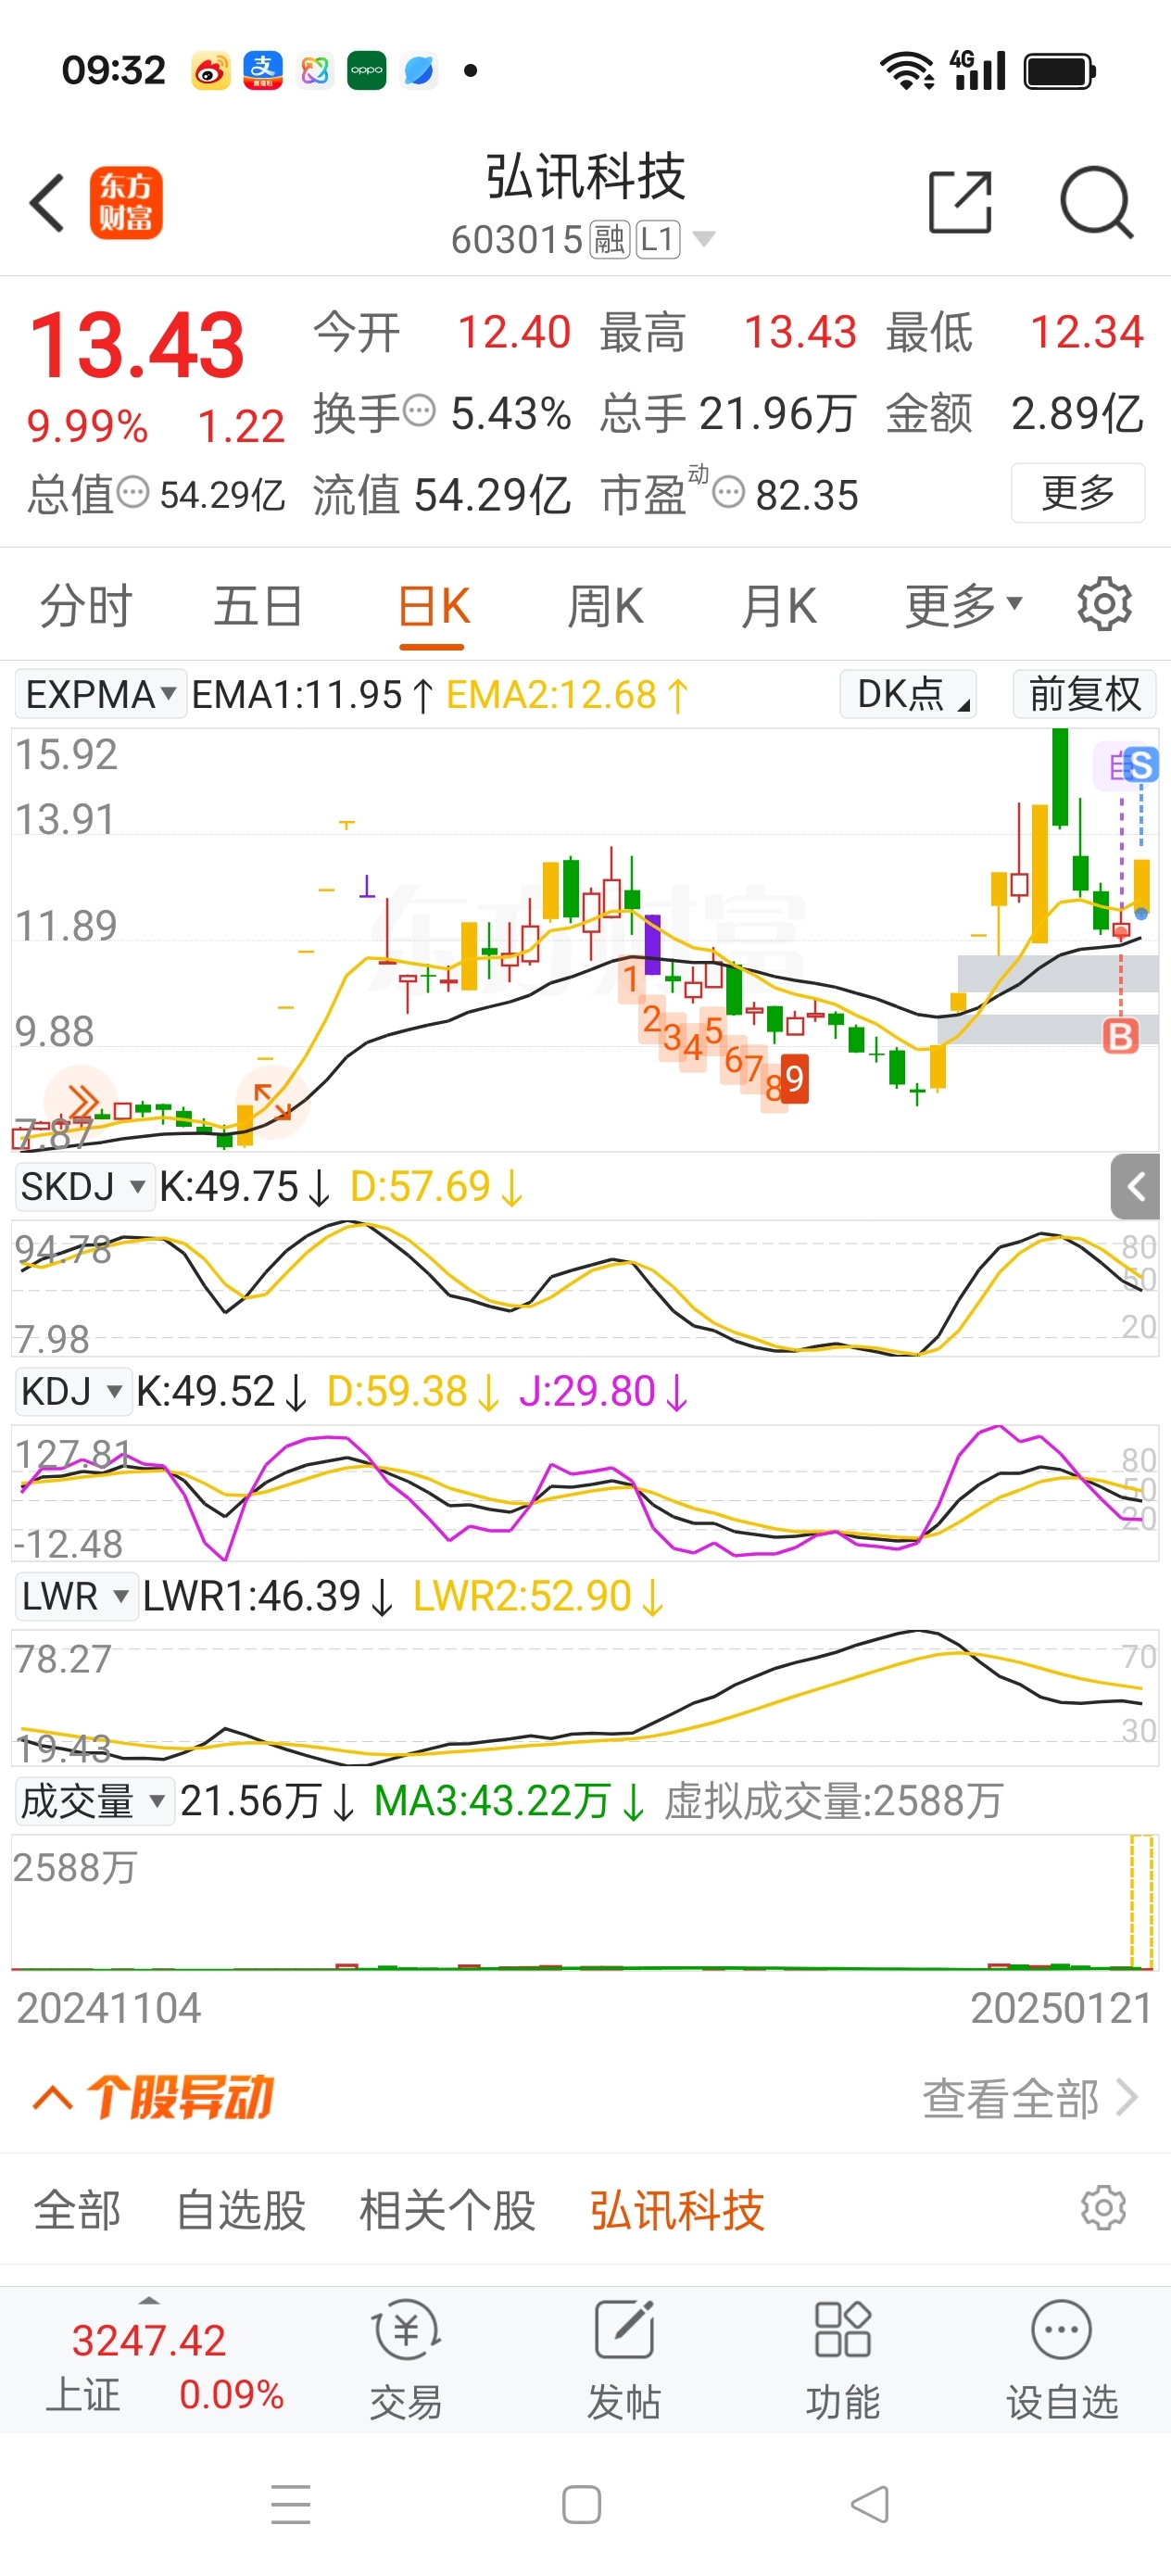
Task: Open the LWR indicator dropdown
Action: pyautogui.click(x=76, y=1596)
